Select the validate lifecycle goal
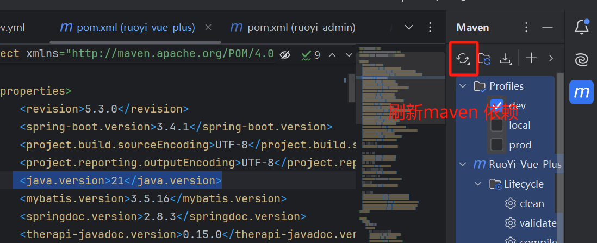The width and height of the screenshot is (597, 243). pyautogui.click(x=531, y=223)
